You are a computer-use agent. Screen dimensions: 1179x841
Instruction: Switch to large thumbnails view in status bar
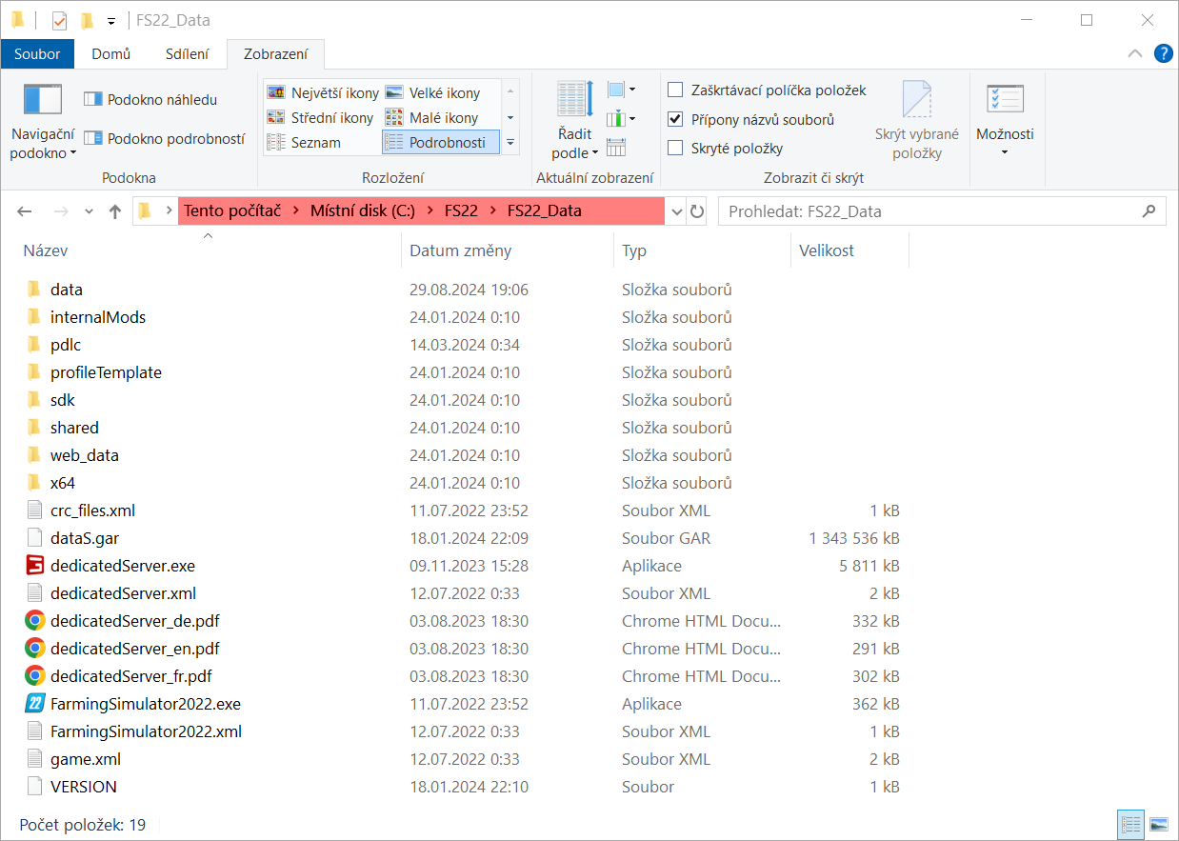[x=1159, y=825]
